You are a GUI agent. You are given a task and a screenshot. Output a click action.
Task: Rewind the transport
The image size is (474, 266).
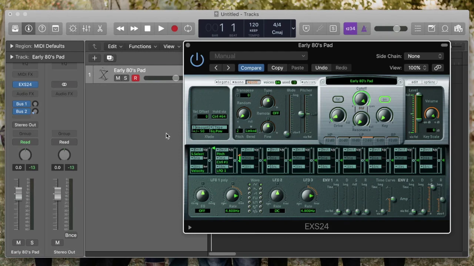point(120,28)
